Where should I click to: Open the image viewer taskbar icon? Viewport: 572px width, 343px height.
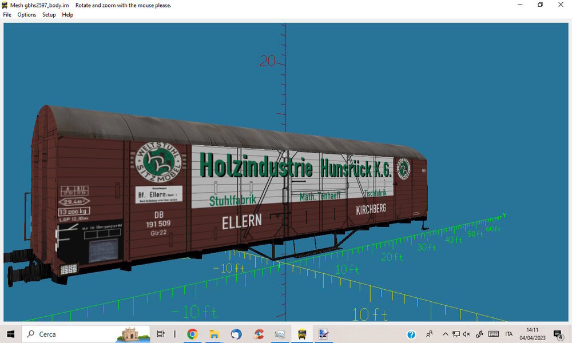[x=280, y=334]
